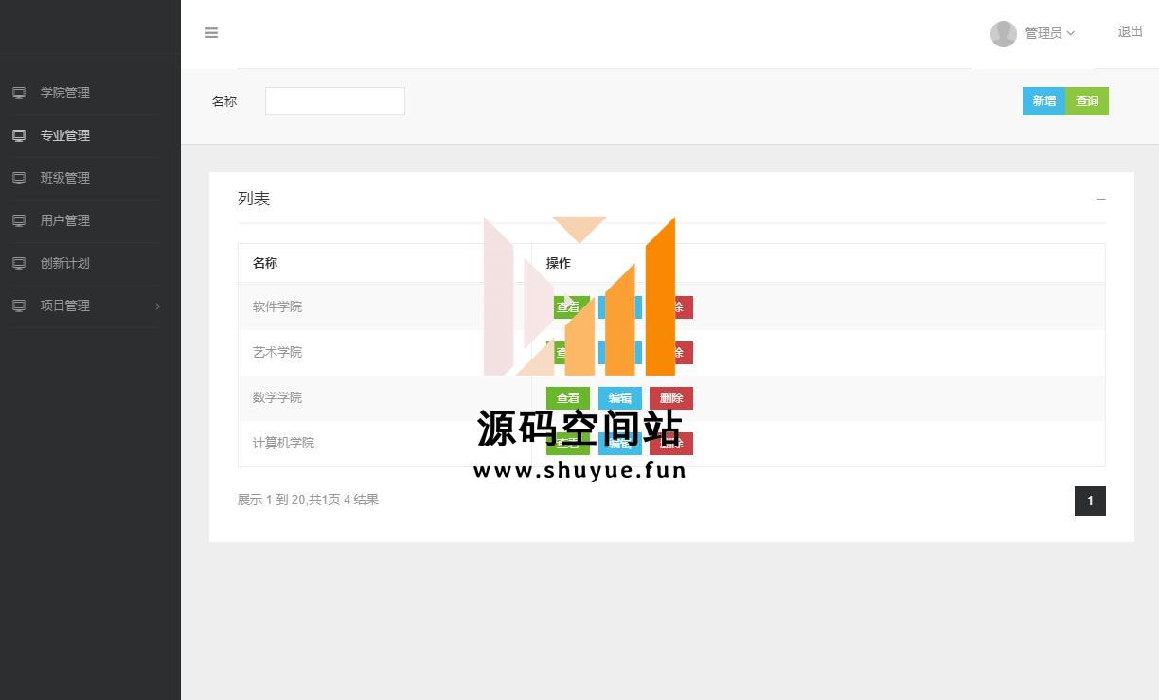Focus the 名称 search input field
The image size is (1159, 700).
(335, 101)
